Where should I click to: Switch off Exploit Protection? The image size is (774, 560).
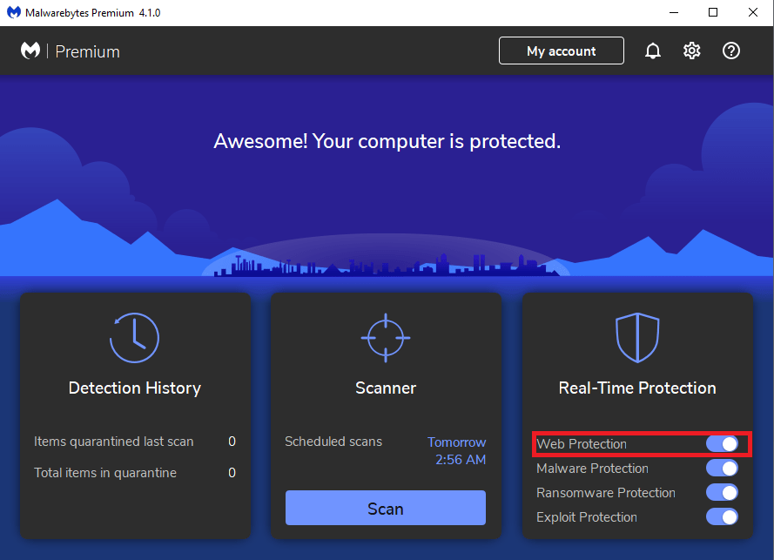click(722, 517)
